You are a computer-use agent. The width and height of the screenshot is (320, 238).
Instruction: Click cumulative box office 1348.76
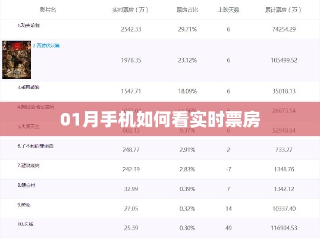pyautogui.click(x=284, y=169)
